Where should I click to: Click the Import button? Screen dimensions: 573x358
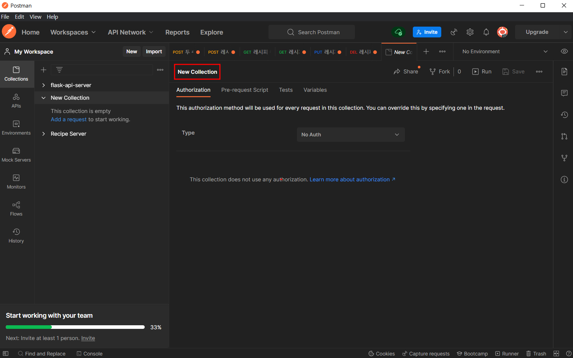click(x=154, y=51)
